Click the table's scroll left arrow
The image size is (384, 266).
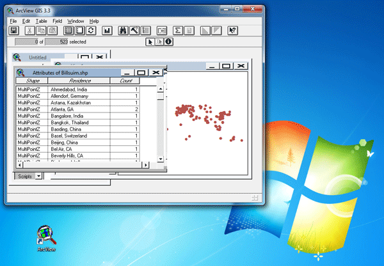20,165
